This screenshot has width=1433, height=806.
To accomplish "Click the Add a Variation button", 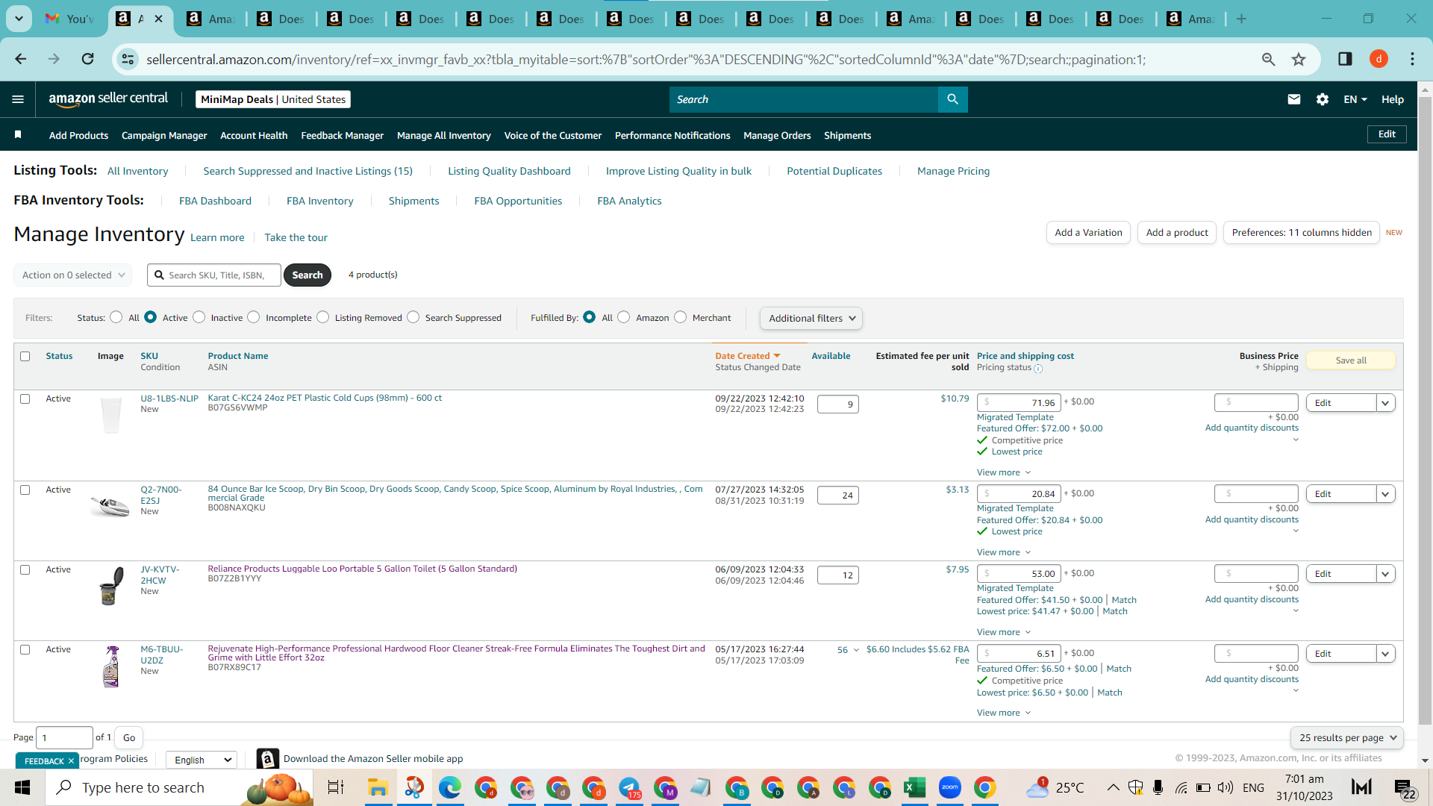I will point(1088,233).
